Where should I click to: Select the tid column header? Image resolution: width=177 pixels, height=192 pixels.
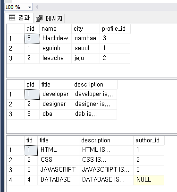point(31,140)
